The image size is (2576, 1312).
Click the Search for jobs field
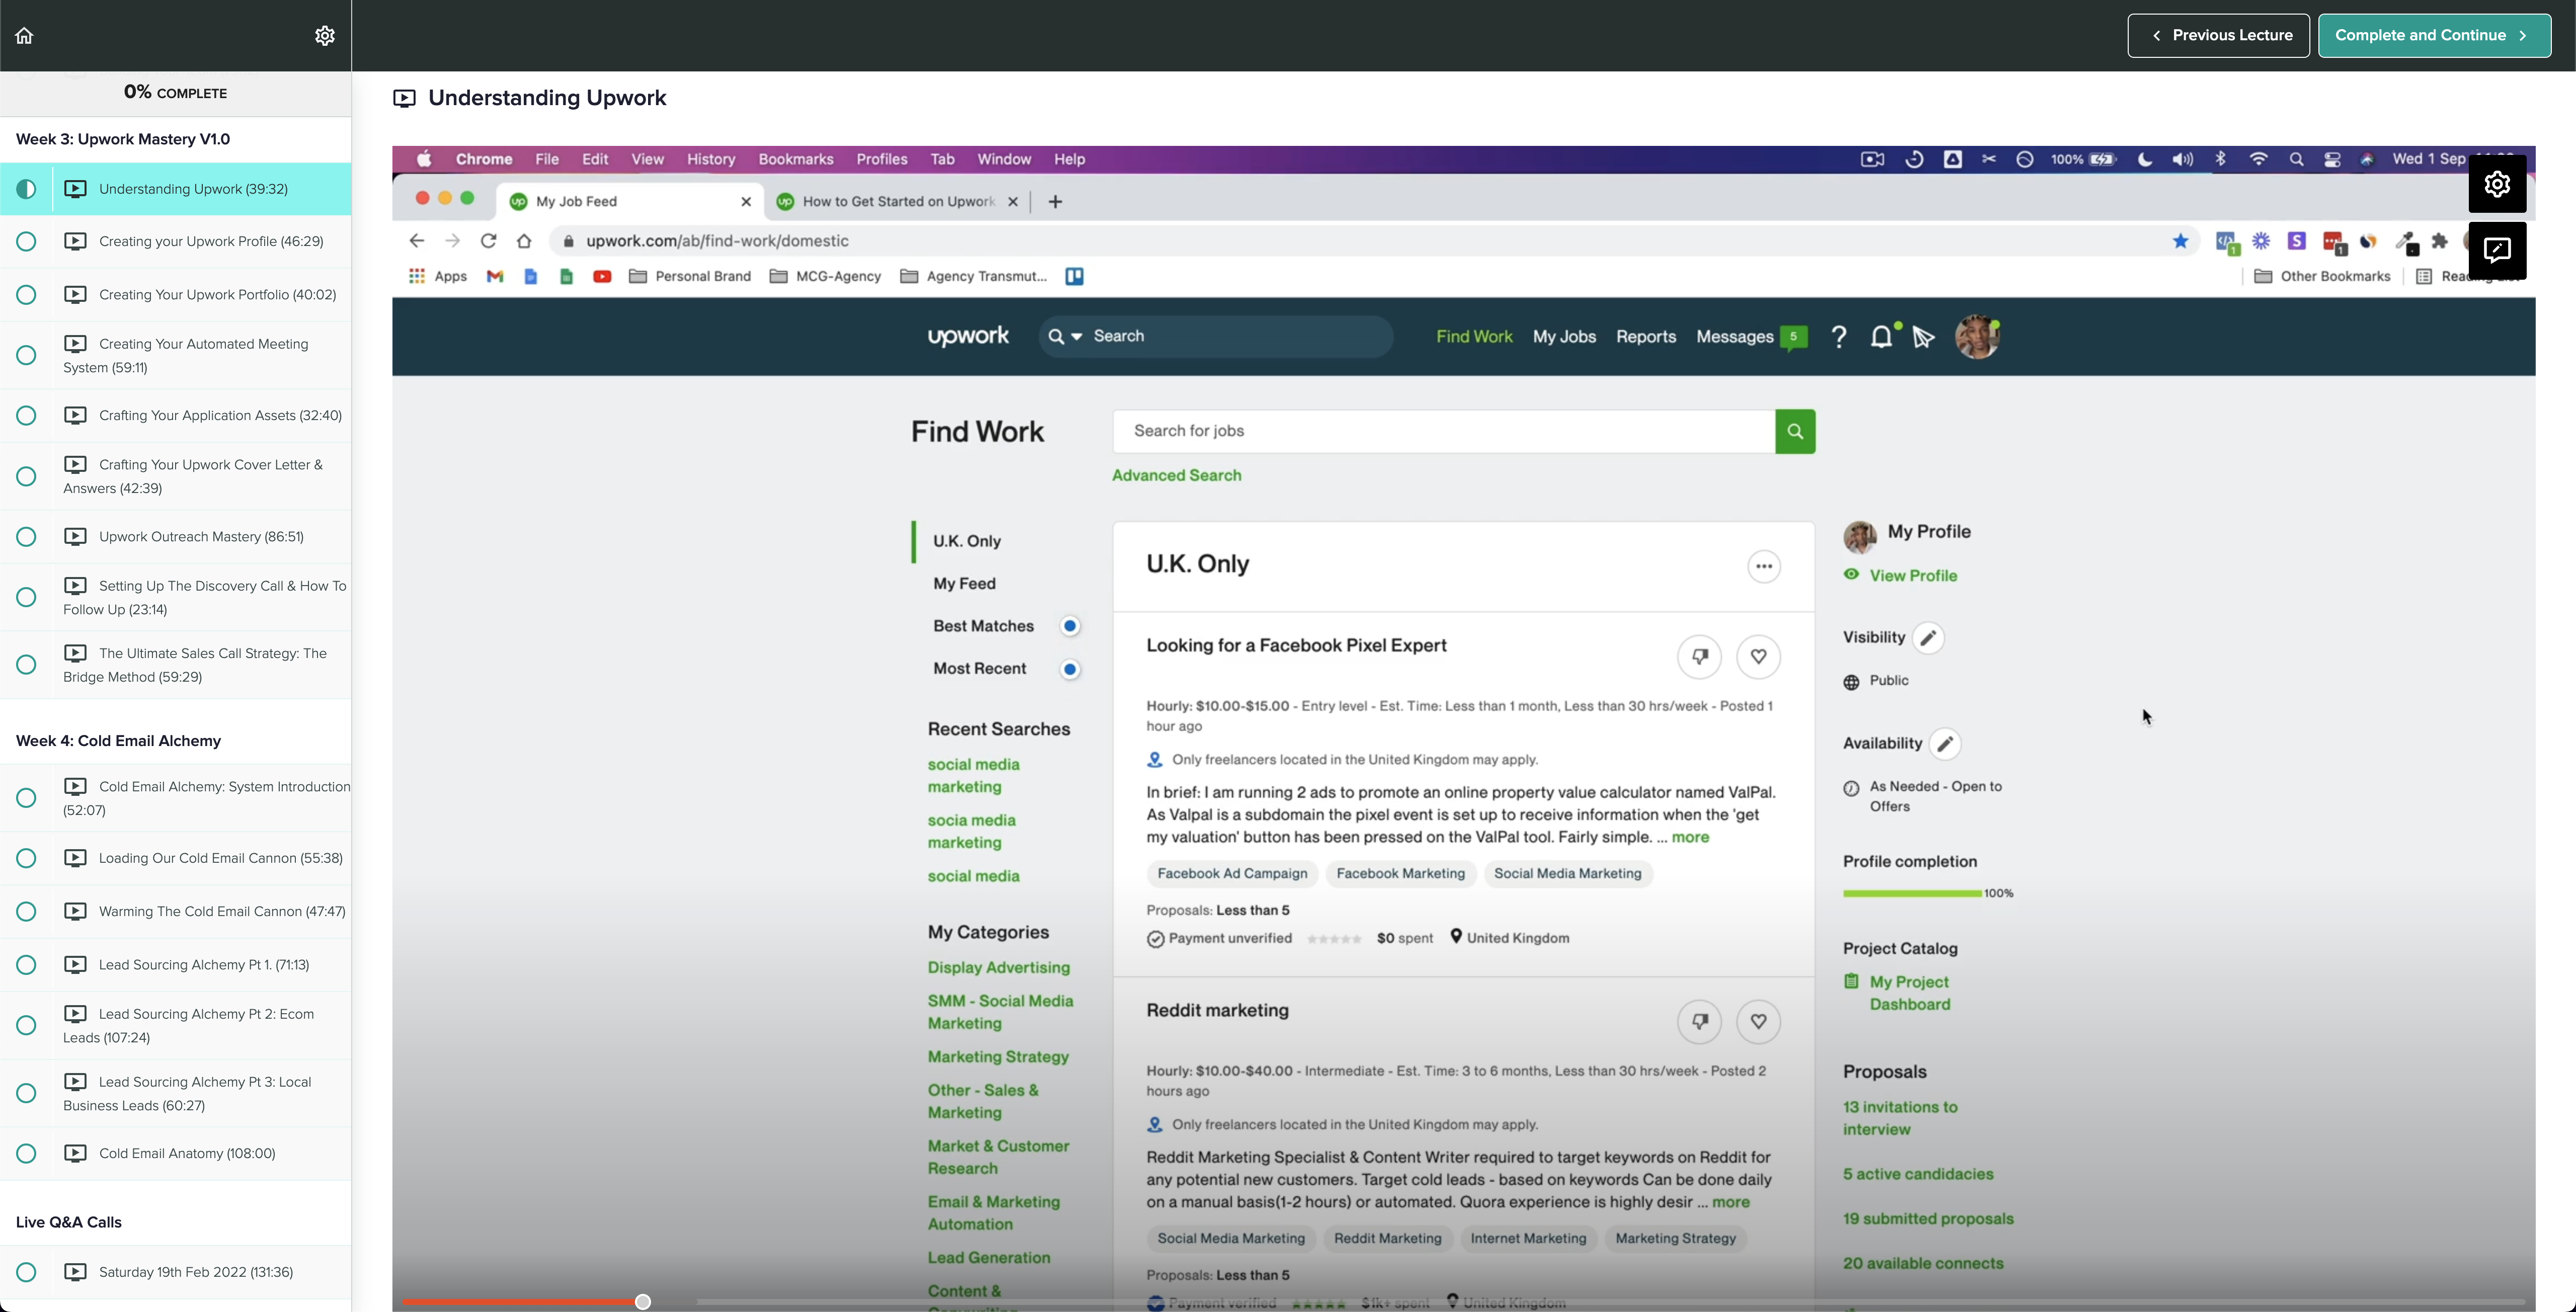(1444, 431)
